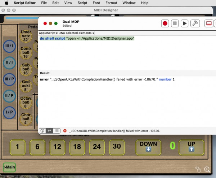Image resolution: width=216 pixels, height=178 pixels.
Task: Select Master General 24
Action: click(x=97, y=147)
